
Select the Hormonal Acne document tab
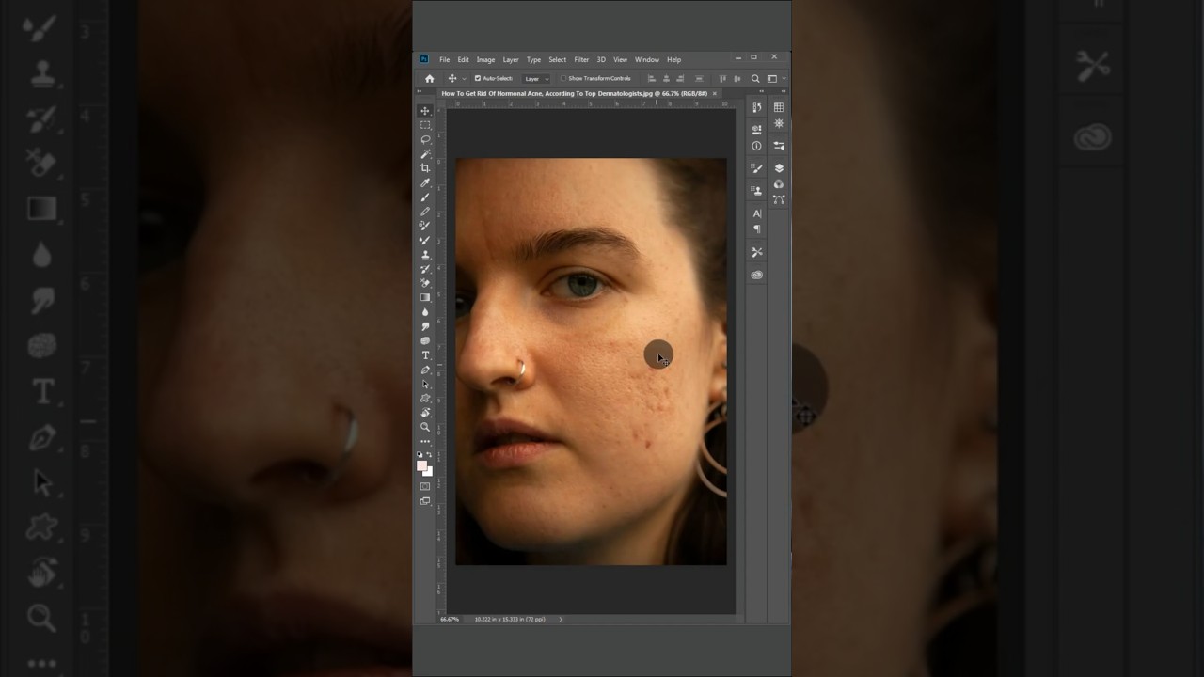pos(574,94)
